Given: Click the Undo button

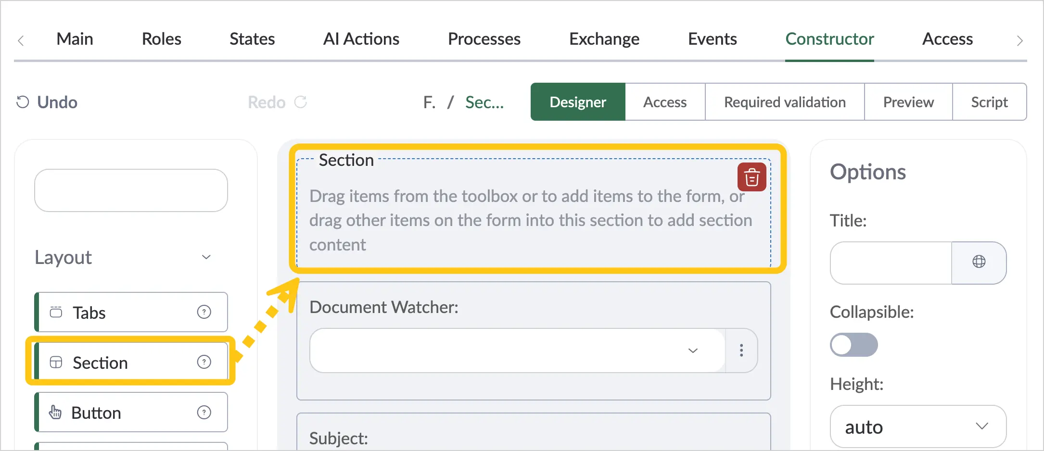Looking at the screenshot, I should coord(47,102).
